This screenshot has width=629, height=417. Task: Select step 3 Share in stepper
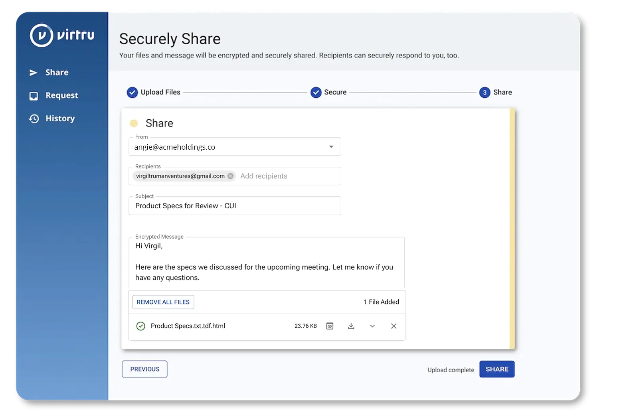(x=495, y=92)
